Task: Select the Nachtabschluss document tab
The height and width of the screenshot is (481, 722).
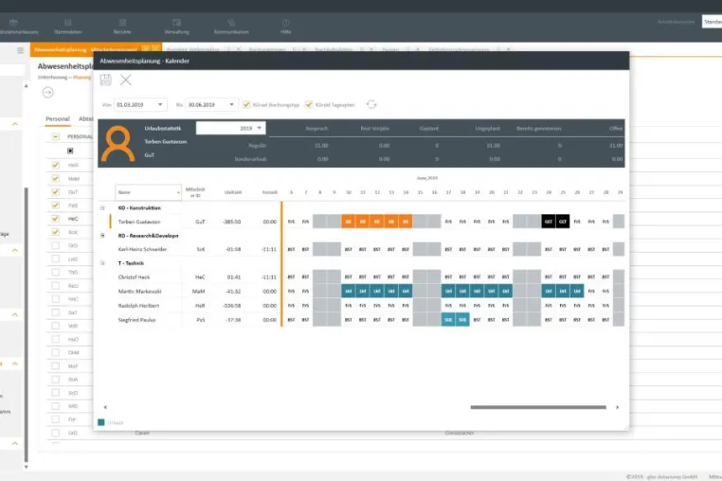Action: (334, 49)
